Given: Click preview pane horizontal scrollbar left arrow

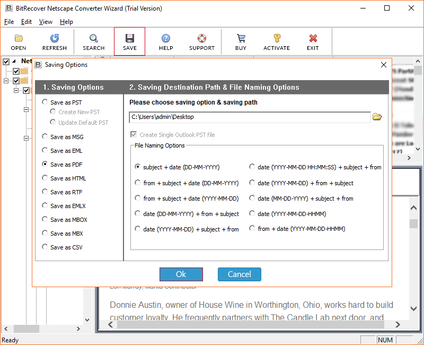Looking at the screenshot, I should [110, 324].
